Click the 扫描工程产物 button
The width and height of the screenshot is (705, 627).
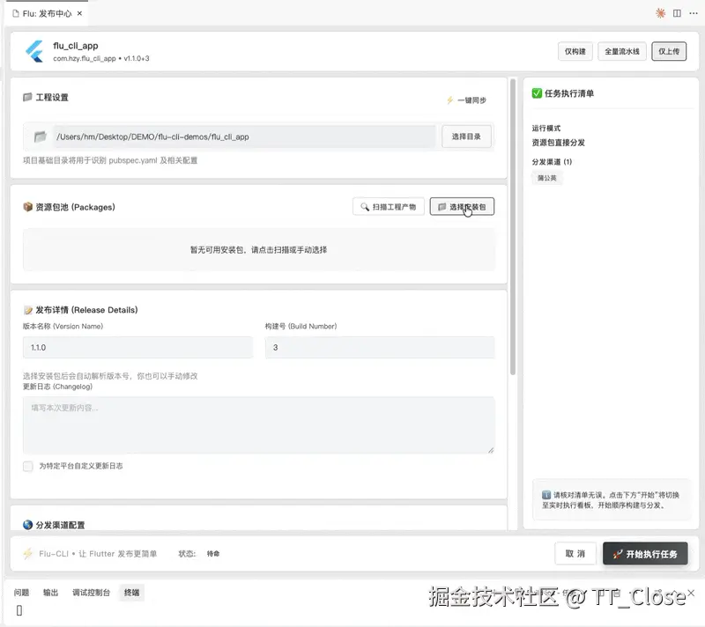tap(389, 207)
